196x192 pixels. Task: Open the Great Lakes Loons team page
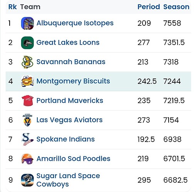pos(68,43)
